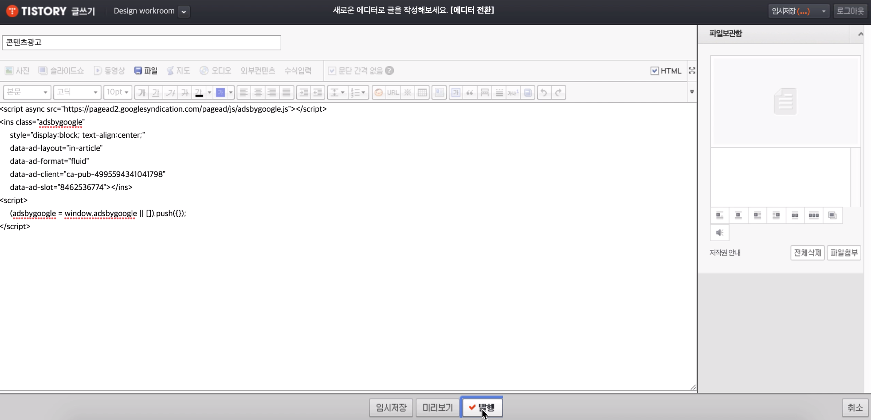Click the 미리보기 preview button
Image resolution: width=871 pixels, height=420 pixels.
(x=437, y=407)
